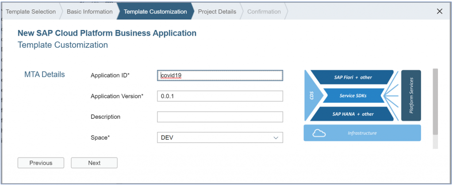453x185 pixels.
Task: Click the 'Space*' label
Action: [x=100, y=138]
